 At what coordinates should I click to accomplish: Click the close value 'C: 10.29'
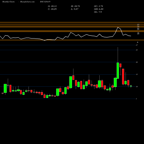coord(52,9)
